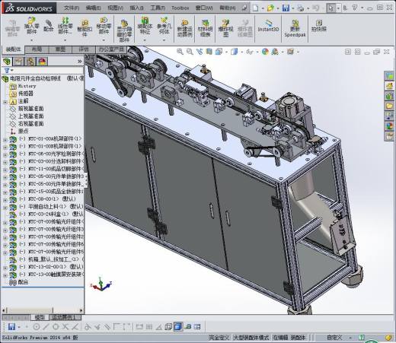Open the 爆炸视图 exploded view tool
Image resolution: width=396 pixels, height=343 pixels.
click(225, 28)
